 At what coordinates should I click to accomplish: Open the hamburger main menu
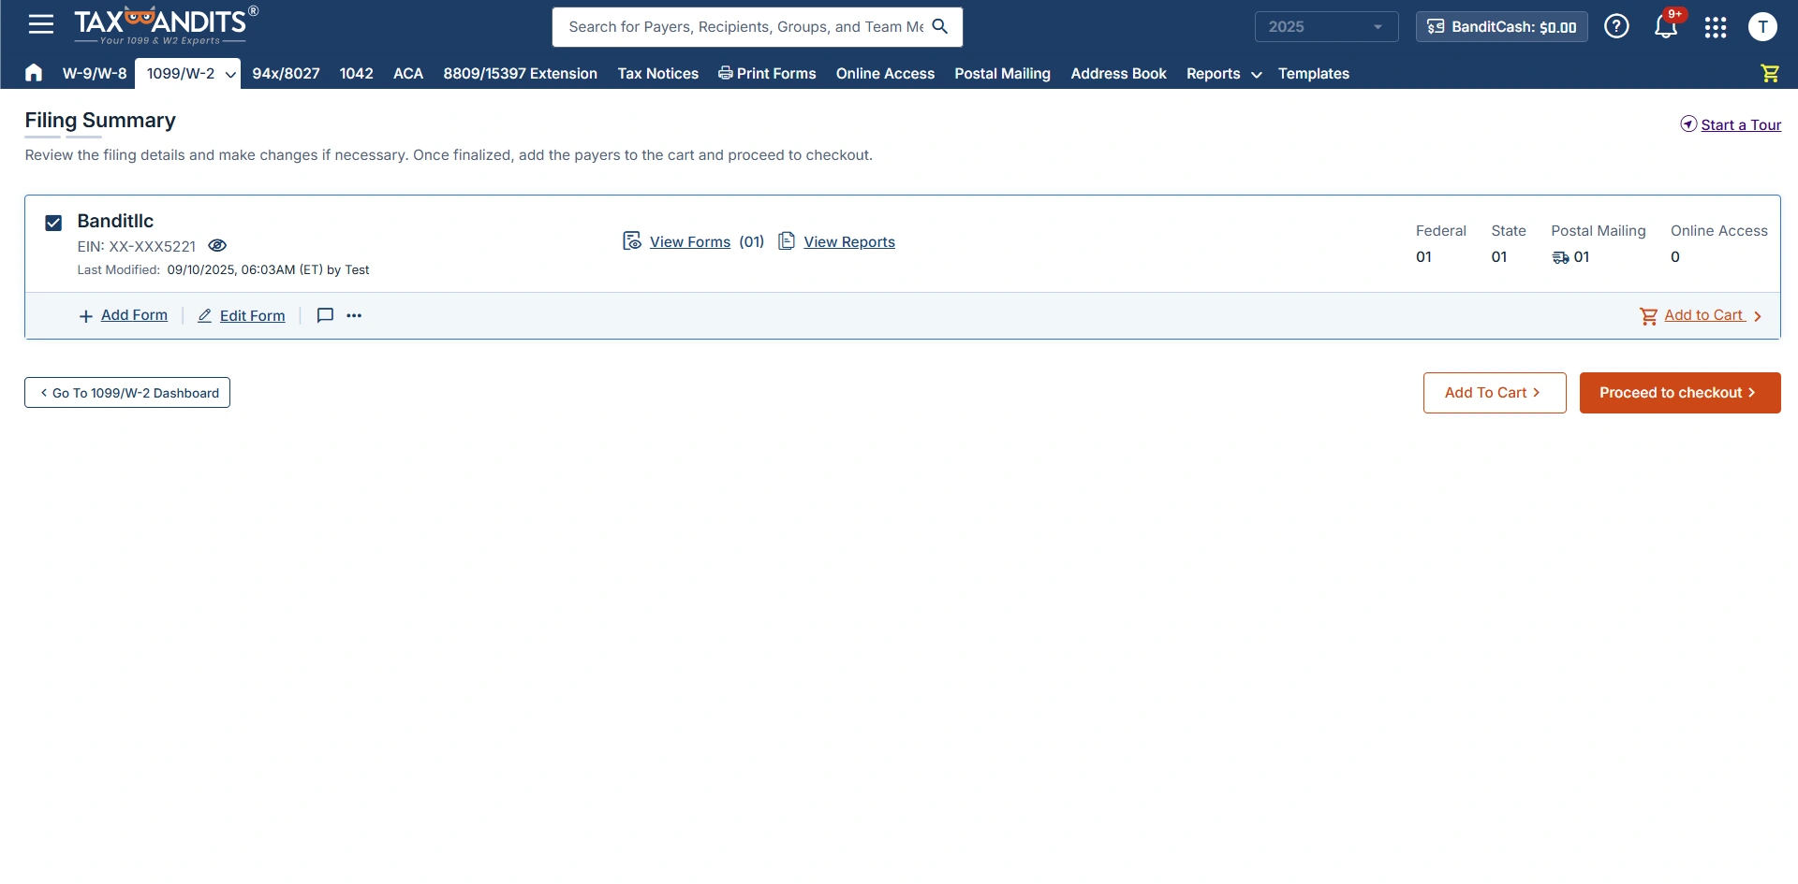point(40,24)
